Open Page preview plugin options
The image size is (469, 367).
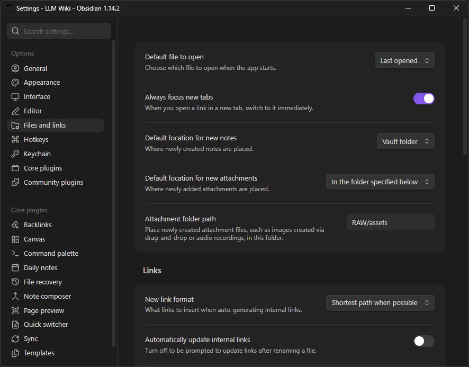pyautogui.click(x=56, y=310)
